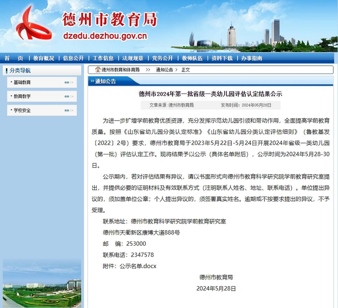
Task: Open the 信息公开 menu item
Action: pyautogui.click(x=73, y=58)
